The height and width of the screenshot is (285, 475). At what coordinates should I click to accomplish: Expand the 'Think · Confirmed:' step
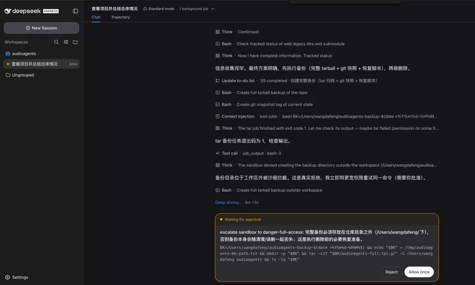pyautogui.click(x=237, y=32)
